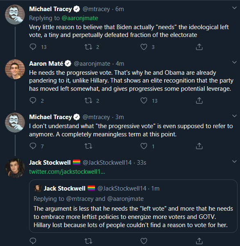Follow the twitter.com/jackstockwell1... link

[67, 172]
